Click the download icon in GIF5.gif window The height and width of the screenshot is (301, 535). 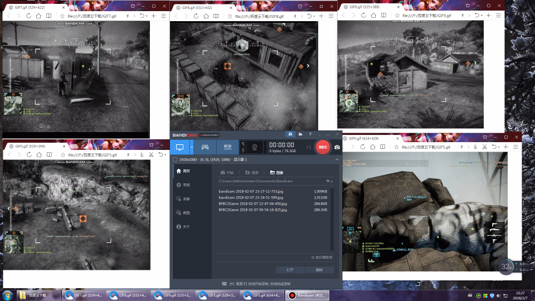pos(475,147)
